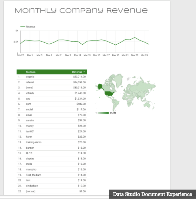This screenshot has height=203, width=196.
Task: Click the Revenue column sort arrow
Action: [84, 72]
